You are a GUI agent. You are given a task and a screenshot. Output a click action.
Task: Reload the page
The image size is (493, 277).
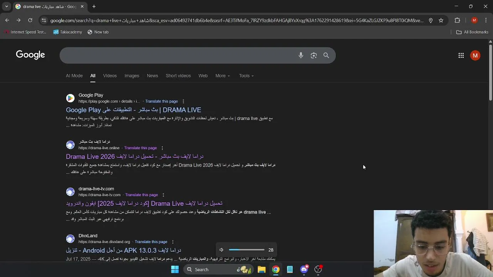30,20
